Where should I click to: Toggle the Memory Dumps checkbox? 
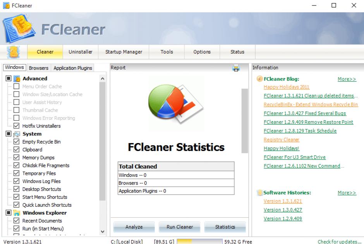(x=17, y=157)
